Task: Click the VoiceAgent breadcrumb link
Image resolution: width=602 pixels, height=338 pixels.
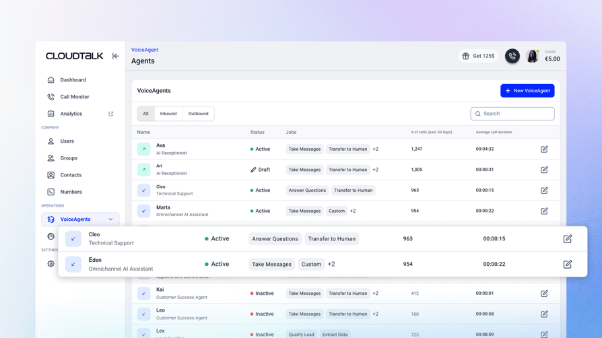Action: (x=145, y=50)
